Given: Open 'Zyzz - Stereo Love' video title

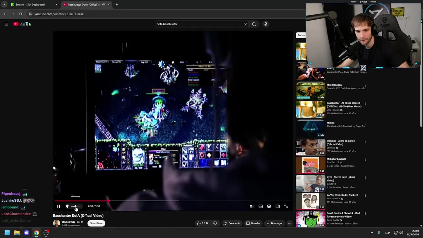Looking at the screenshot, I should [x=341, y=178].
